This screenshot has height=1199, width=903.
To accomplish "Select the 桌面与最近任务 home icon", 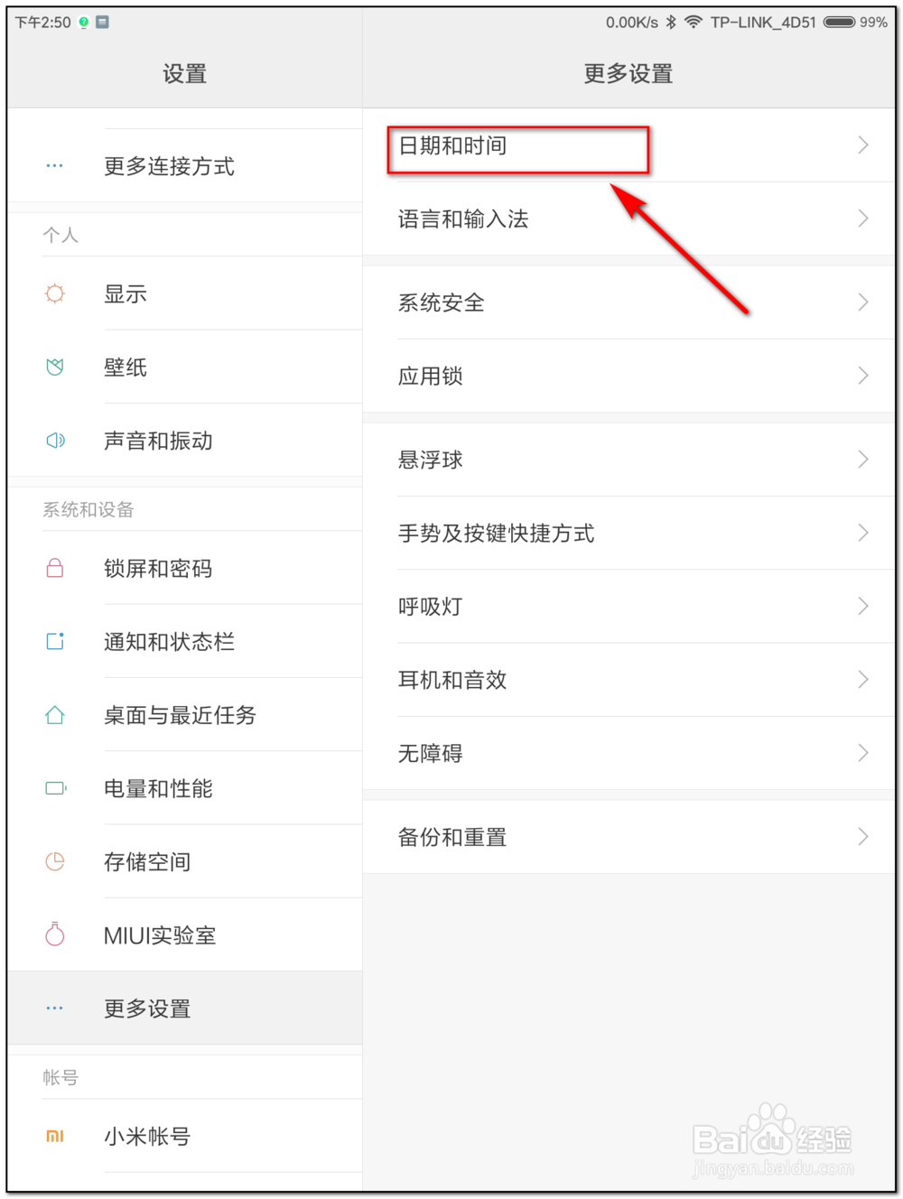I will 54,715.
